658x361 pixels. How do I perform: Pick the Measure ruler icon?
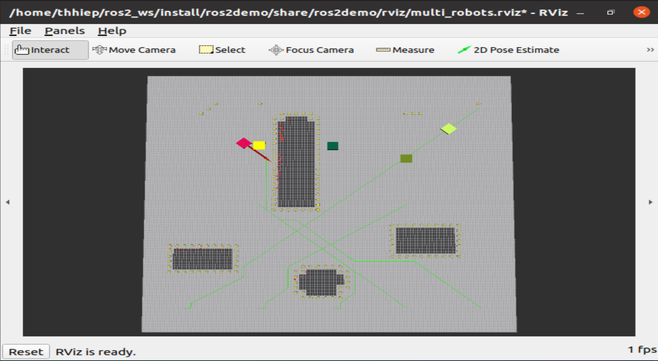coord(383,50)
